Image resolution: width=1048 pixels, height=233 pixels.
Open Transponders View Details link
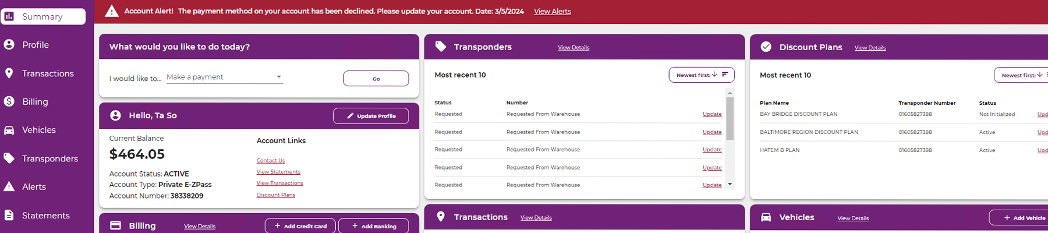pos(573,48)
